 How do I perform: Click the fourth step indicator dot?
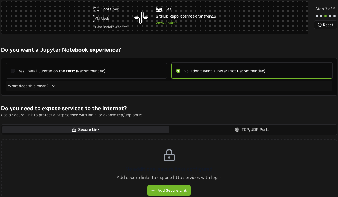pyautogui.click(x=330, y=16)
